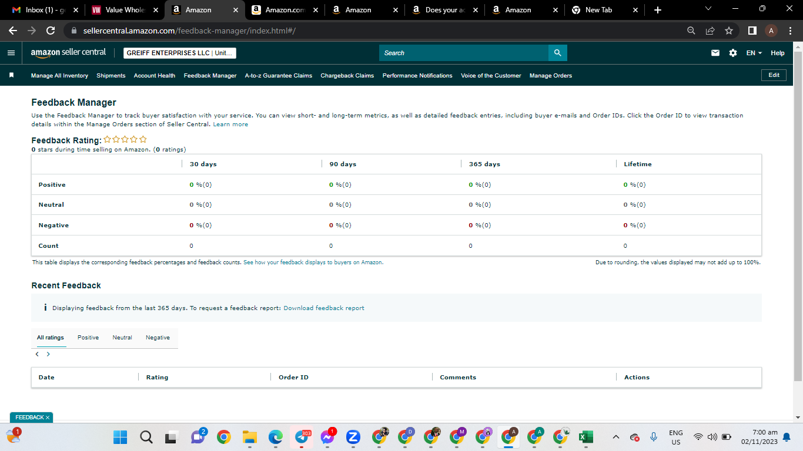The image size is (803, 451).
Task: Click the 'Order ID' column header
Action: 293,378
